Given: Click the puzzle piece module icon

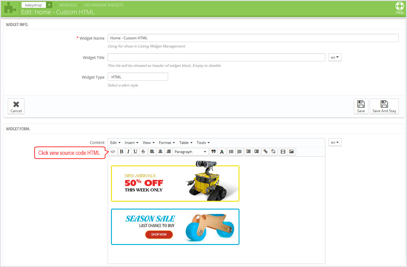Looking at the screenshot, I should tap(10, 8).
